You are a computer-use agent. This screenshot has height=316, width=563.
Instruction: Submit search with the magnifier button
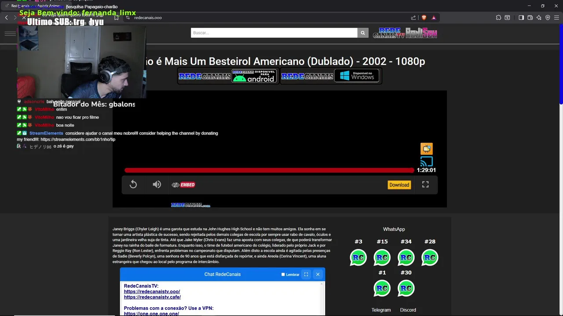(363, 33)
